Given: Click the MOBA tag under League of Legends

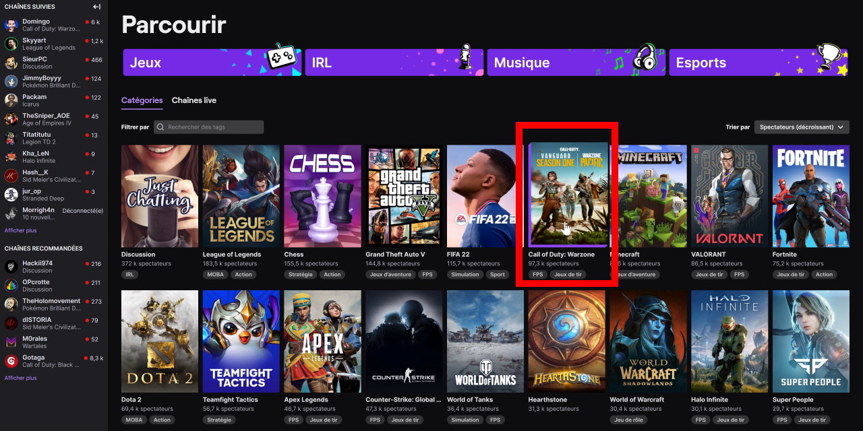Looking at the screenshot, I should (215, 275).
